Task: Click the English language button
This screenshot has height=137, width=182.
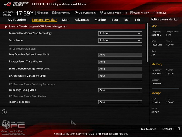Action: (x=45, y=13)
